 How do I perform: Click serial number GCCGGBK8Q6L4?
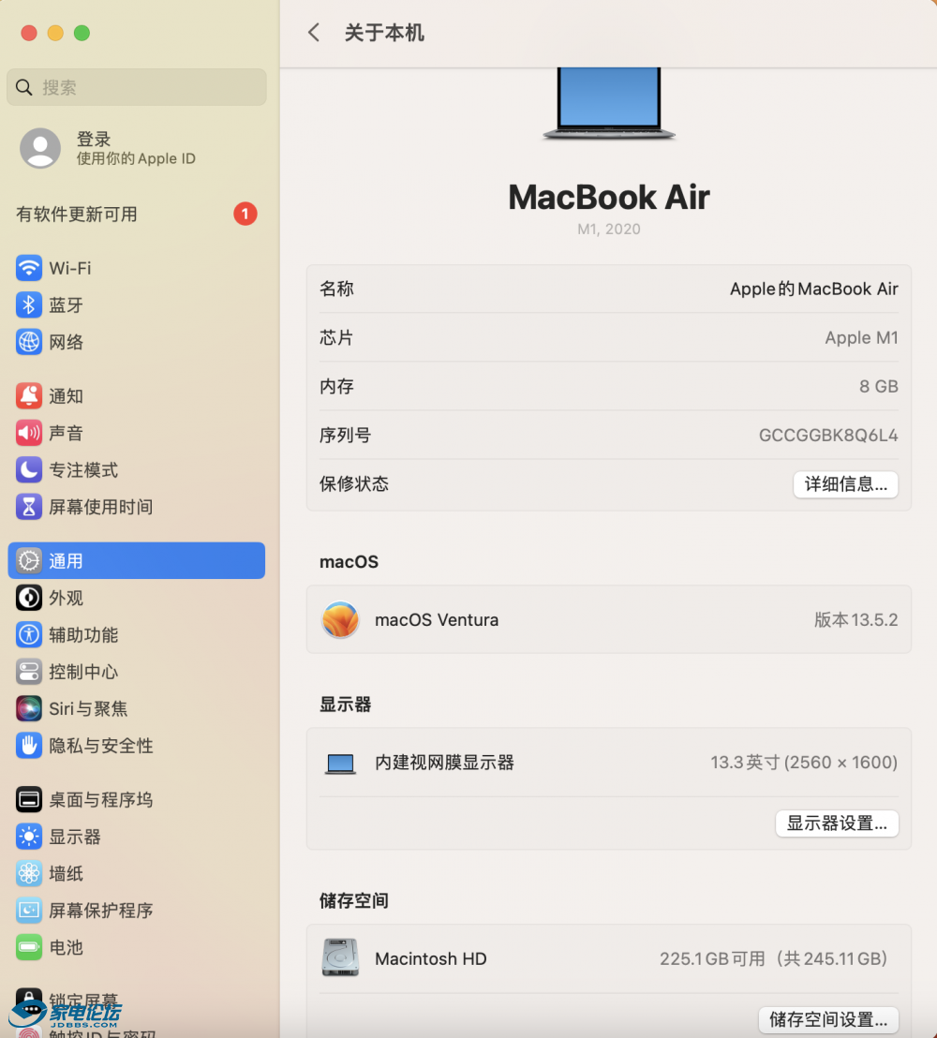point(828,436)
